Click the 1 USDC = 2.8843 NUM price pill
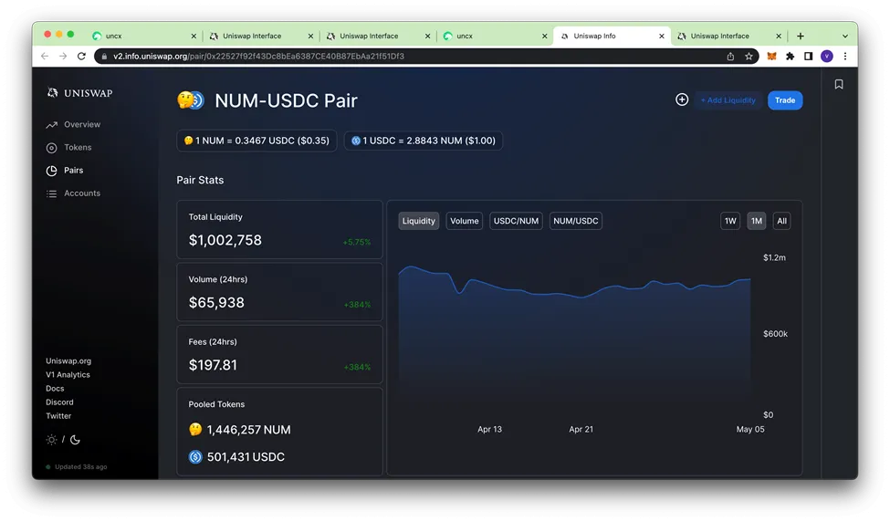The image size is (890, 522). point(424,141)
